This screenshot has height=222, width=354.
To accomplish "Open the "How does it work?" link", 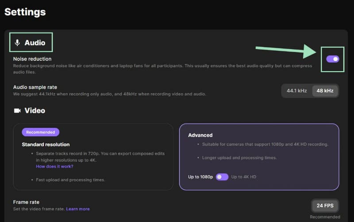I will point(54,167).
